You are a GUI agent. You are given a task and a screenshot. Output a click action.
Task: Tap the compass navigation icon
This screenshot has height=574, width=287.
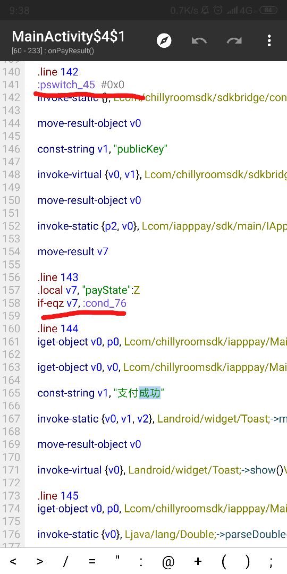[x=164, y=40]
